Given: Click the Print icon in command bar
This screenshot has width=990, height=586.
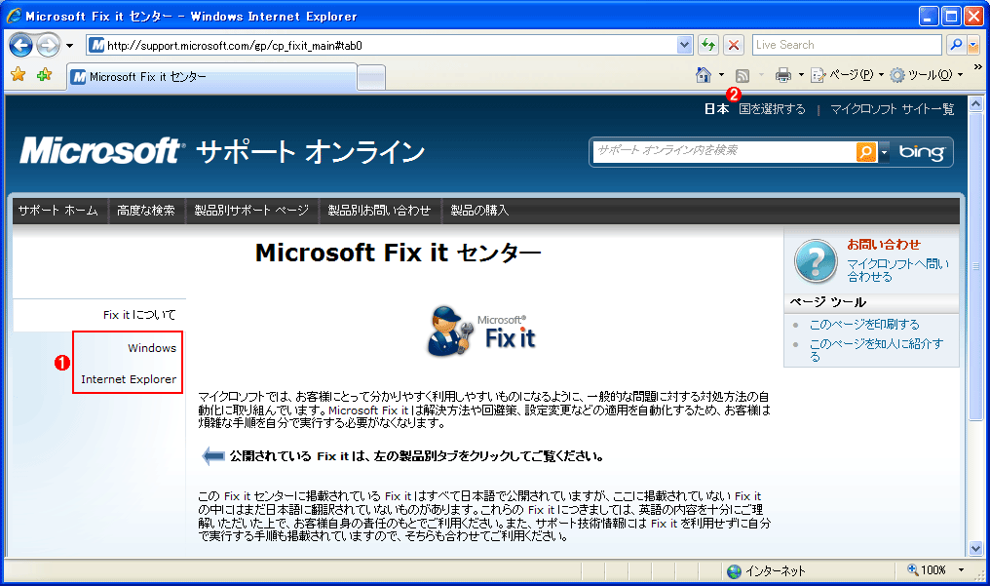Looking at the screenshot, I should (782, 75).
